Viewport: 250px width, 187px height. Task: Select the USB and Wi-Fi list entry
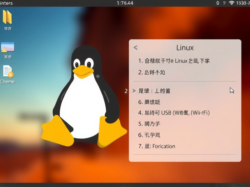(x=173, y=113)
